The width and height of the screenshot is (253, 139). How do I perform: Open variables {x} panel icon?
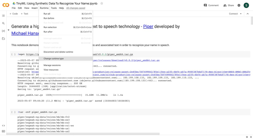pyautogui.click(x=3, y=31)
